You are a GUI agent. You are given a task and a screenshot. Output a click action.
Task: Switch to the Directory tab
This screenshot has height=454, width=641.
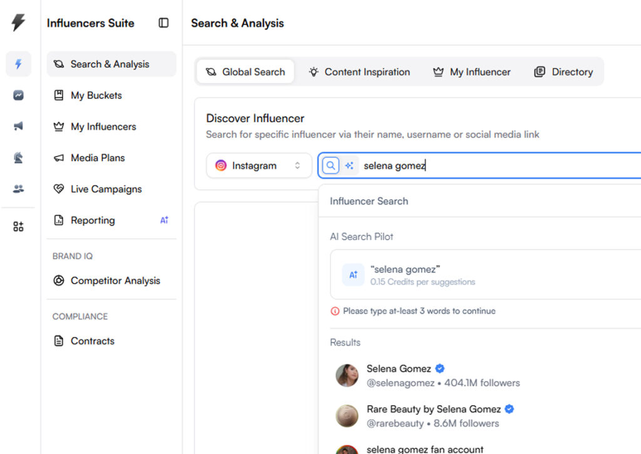[x=563, y=72]
